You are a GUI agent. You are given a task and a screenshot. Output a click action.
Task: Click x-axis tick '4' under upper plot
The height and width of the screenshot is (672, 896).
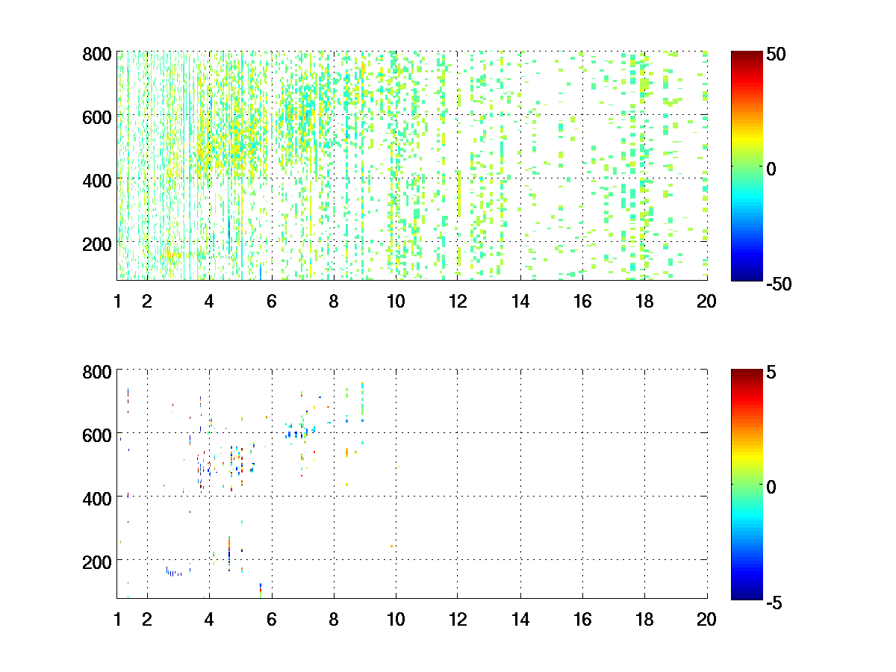[x=209, y=302]
